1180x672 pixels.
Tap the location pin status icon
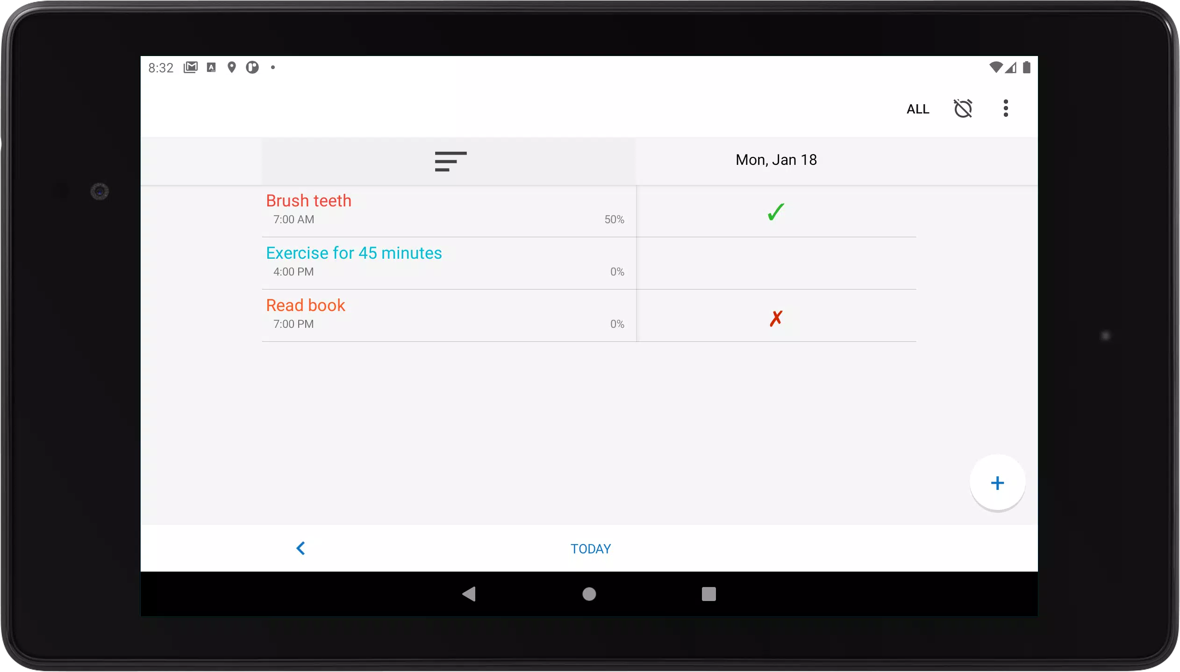231,67
